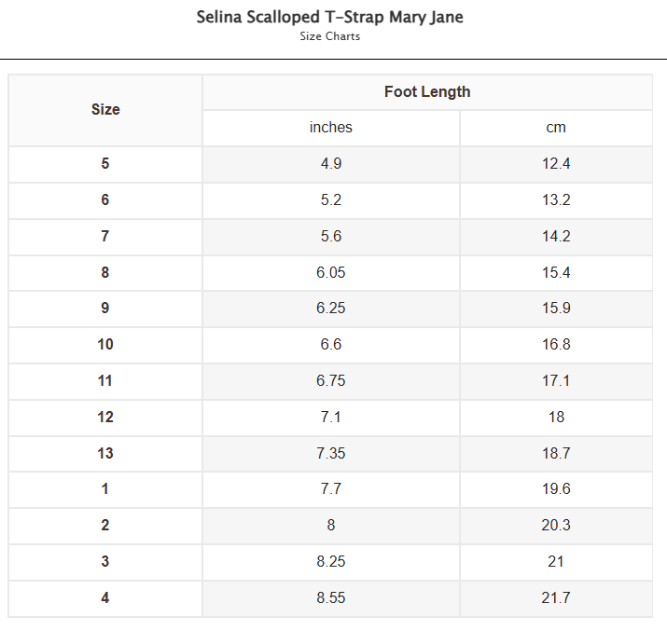Click size 5 row label
Screen dimensions: 667x631
(x=105, y=164)
